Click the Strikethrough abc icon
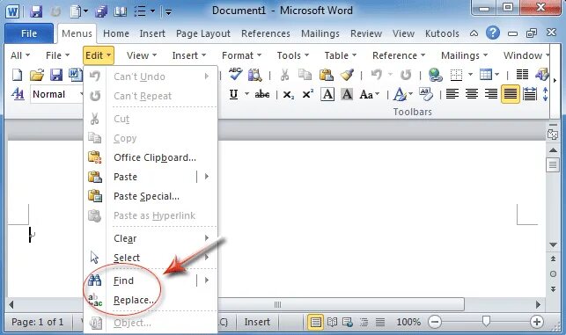 tap(262, 94)
